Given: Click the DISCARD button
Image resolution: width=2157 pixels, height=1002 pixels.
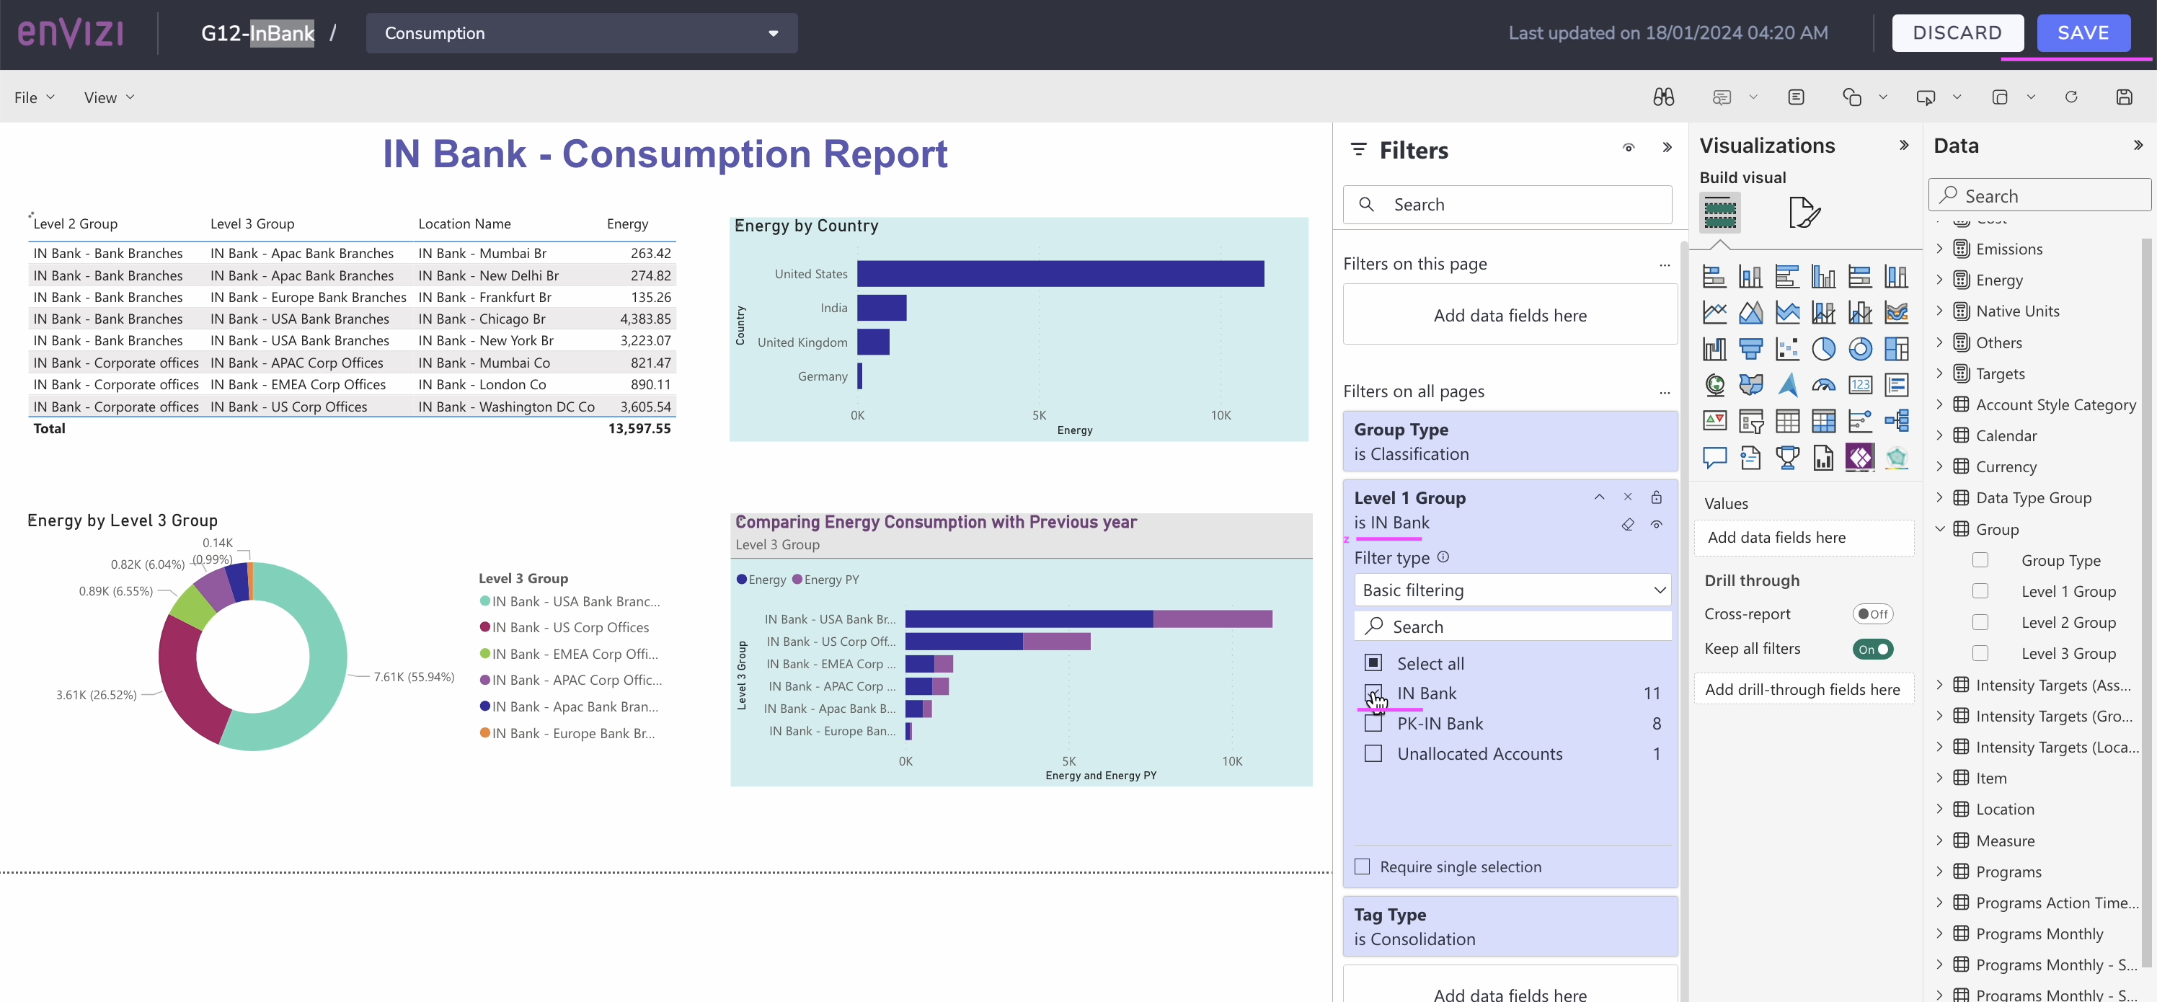Looking at the screenshot, I should [1959, 32].
